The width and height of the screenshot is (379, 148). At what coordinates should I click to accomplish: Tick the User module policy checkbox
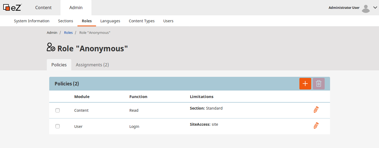(x=58, y=126)
